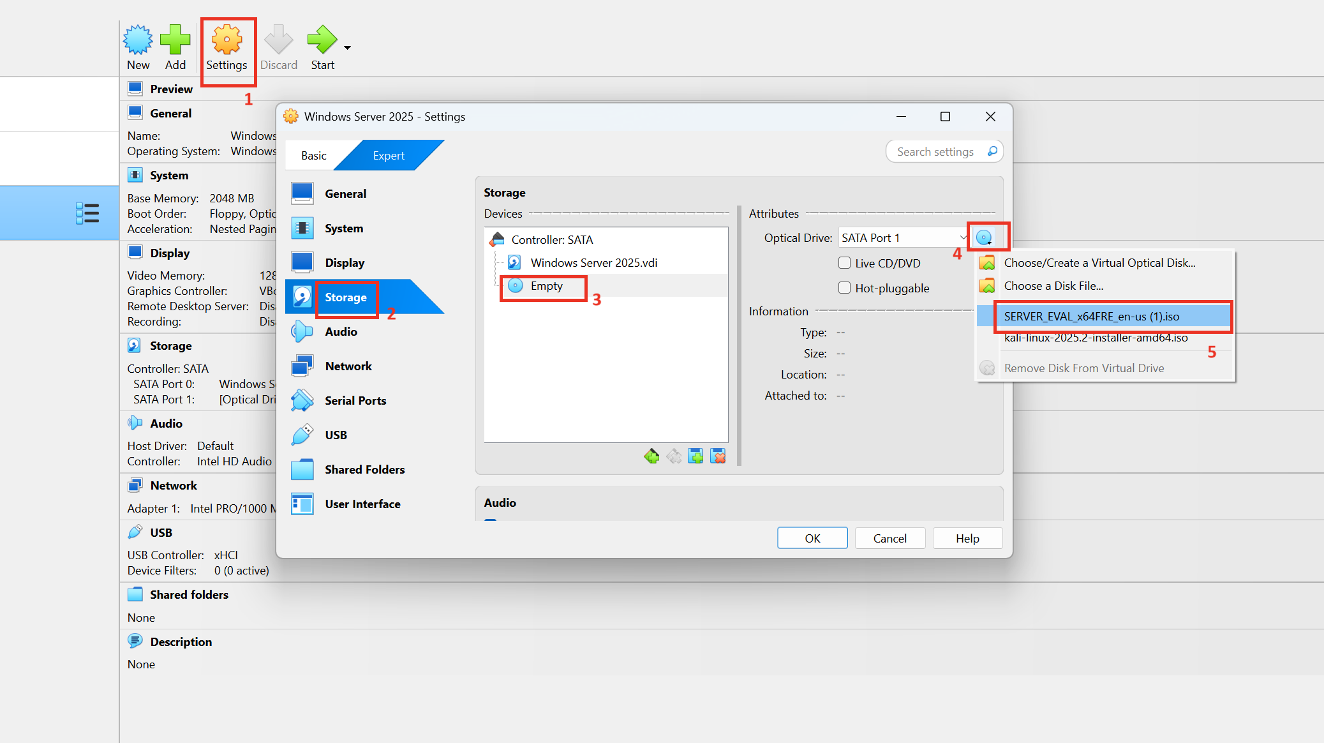Viewport: 1324px width, 743px height.
Task: Open Settings from the main toolbar
Action: click(x=227, y=48)
